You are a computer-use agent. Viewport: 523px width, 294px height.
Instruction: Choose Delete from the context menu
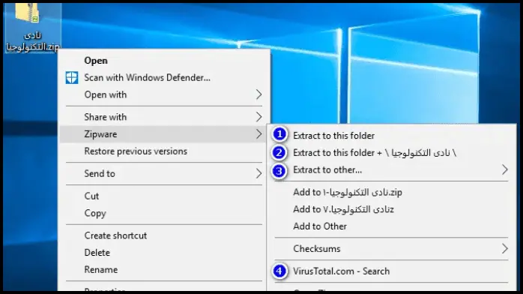click(97, 253)
